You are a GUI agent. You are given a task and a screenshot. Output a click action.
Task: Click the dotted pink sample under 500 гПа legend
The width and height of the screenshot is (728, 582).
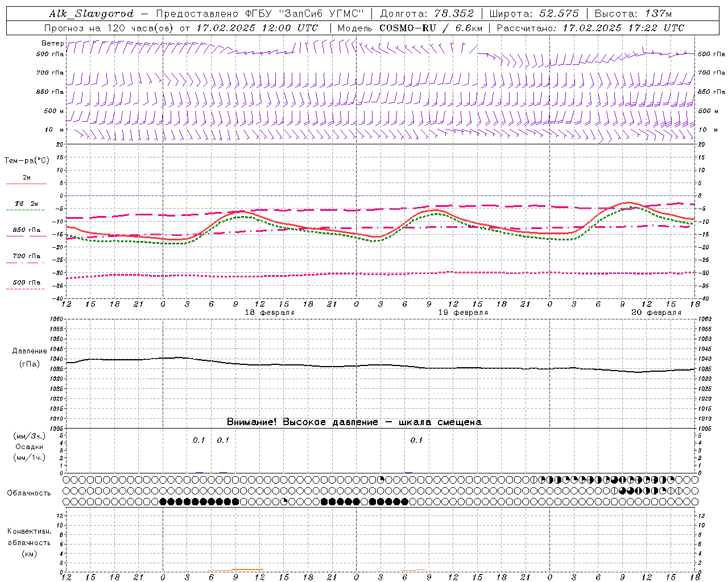(25, 289)
